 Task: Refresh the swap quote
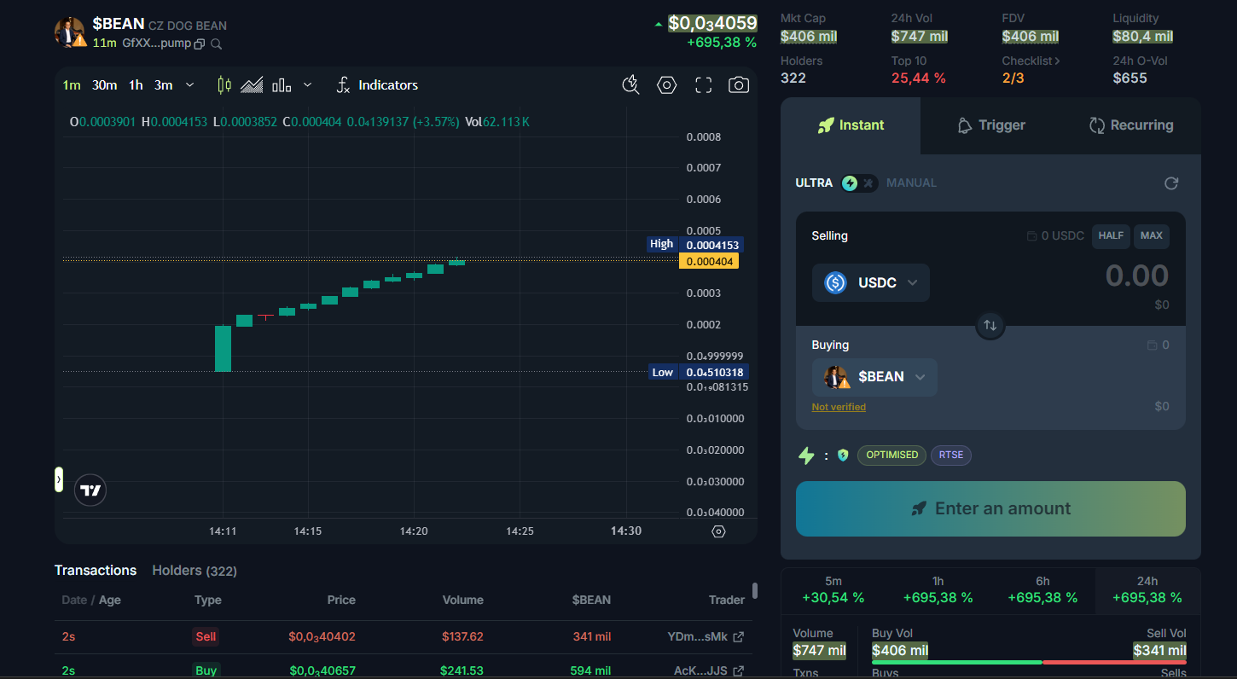pyautogui.click(x=1171, y=183)
